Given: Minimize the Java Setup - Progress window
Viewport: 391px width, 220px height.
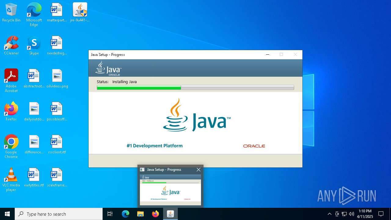Looking at the screenshot, I should [x=268, y=54].
